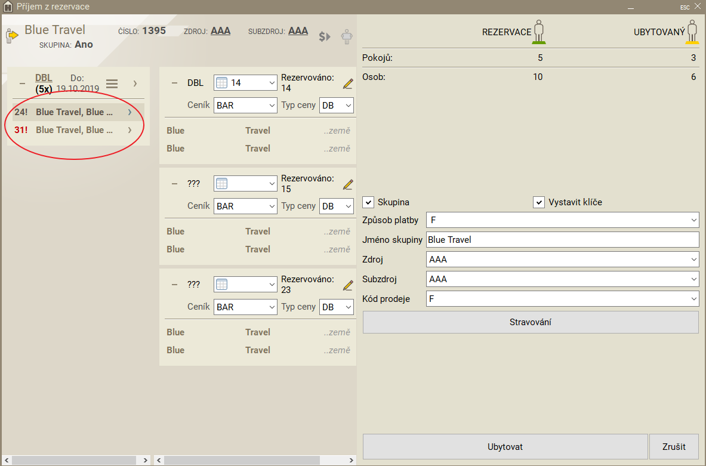Uncheck the Skupina checkbox

click(x=368, y=202)
